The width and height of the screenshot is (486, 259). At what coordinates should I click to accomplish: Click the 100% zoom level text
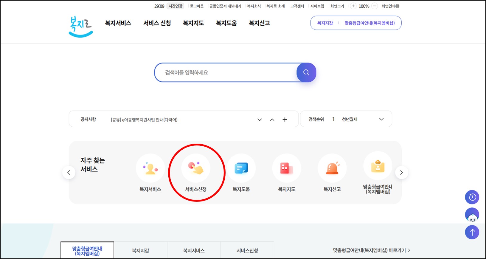[x=364, y=6]
